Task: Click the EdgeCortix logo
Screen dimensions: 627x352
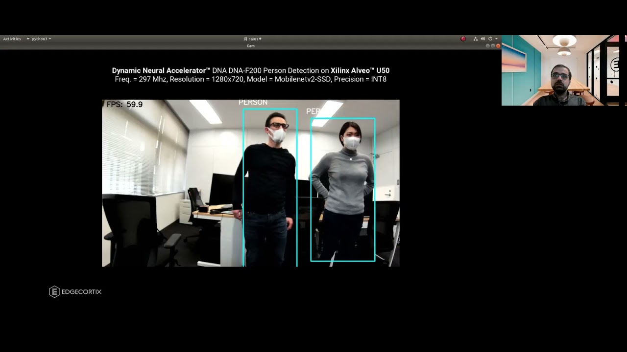Action: point(75,292)
